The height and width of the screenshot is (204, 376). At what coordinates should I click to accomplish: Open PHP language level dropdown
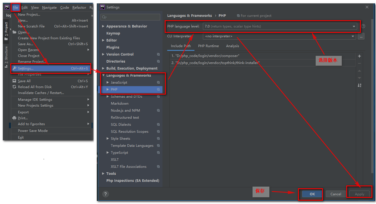(x=280, y=26)
